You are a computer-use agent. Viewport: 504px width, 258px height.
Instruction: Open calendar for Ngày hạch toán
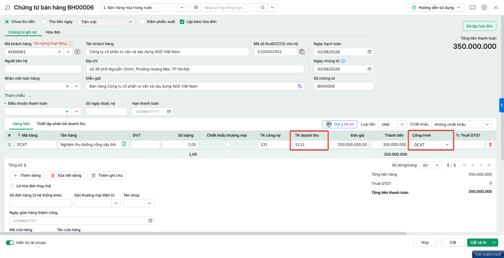(x=369, y=52)
